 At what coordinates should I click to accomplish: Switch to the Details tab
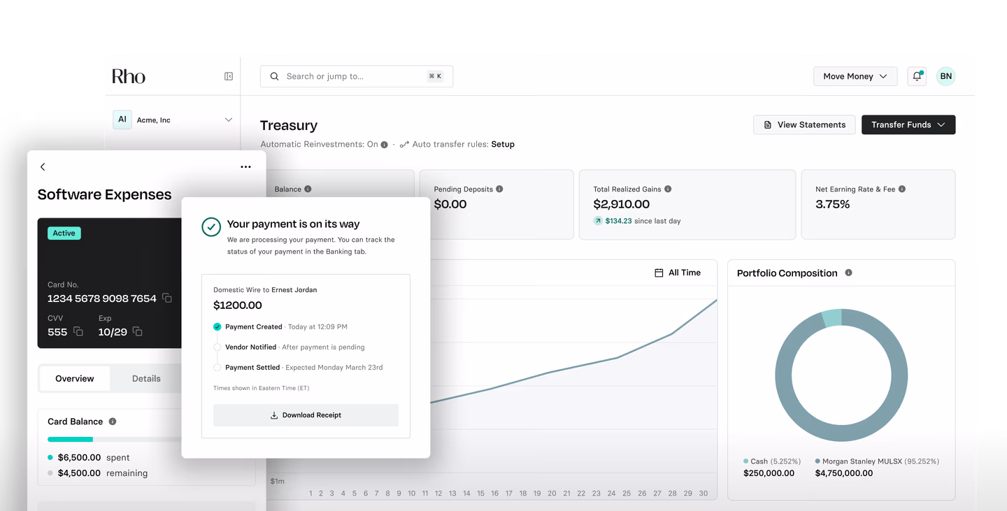pyautogui.click(x=145, y=378)
